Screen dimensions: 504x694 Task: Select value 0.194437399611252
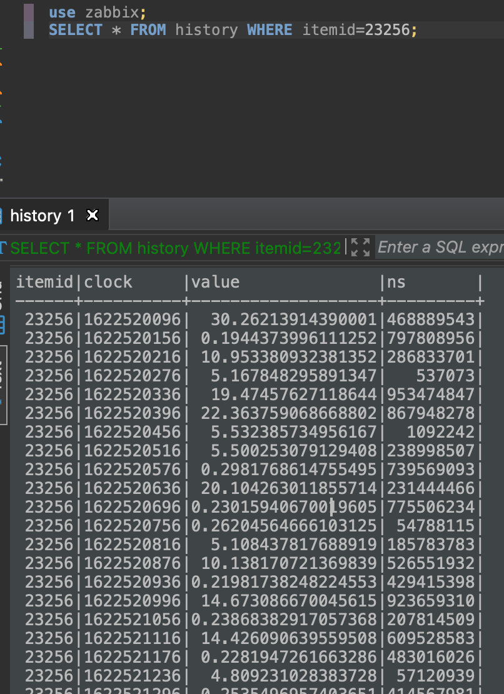click(288, 338)
